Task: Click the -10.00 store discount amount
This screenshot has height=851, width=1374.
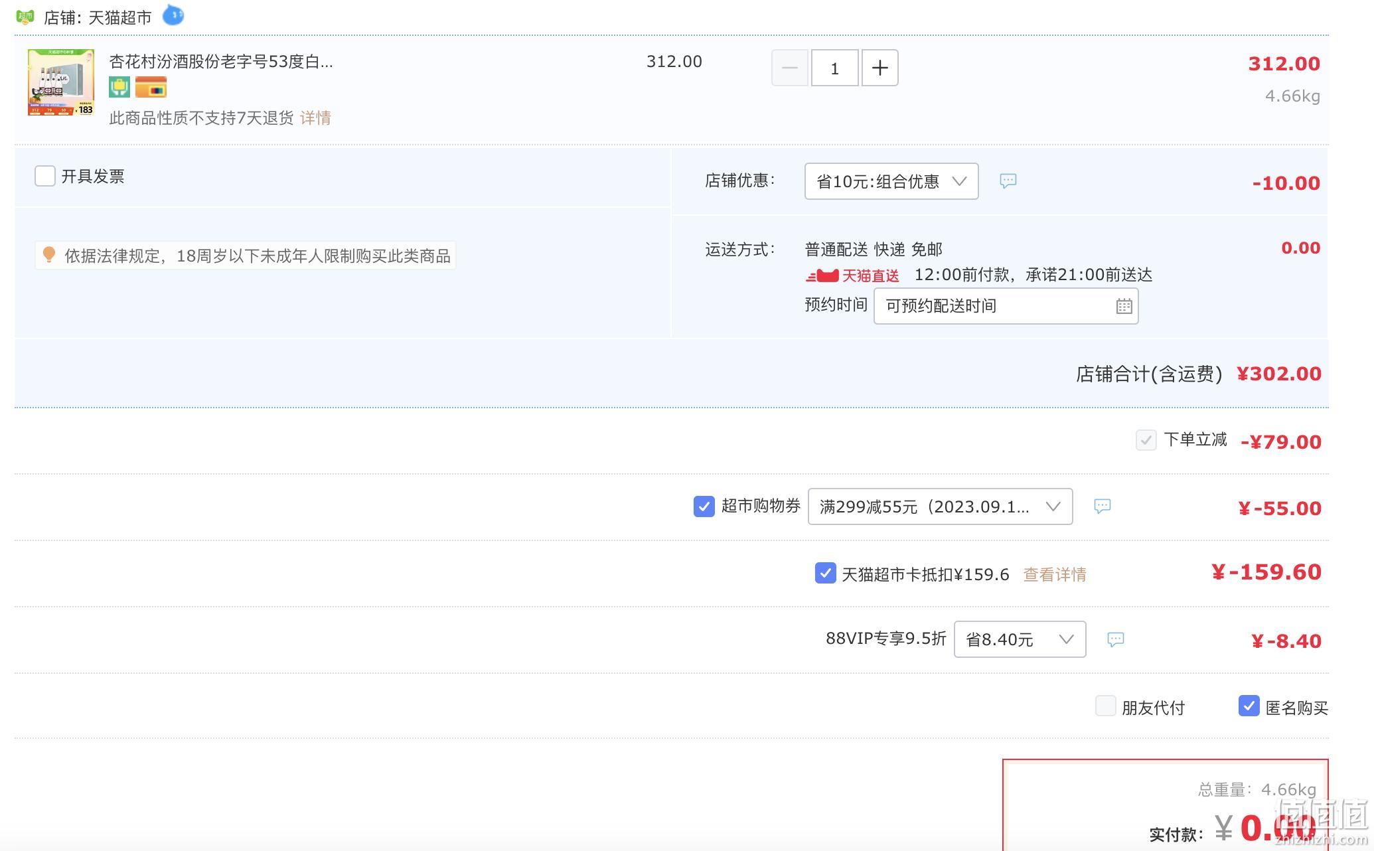Action: tap(1286, 183)
